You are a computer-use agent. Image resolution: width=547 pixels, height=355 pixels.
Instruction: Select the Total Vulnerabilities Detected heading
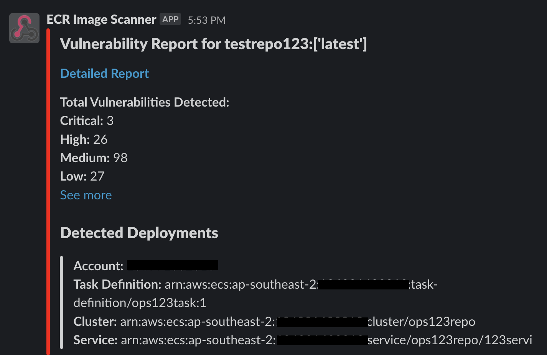click(145, 102)
